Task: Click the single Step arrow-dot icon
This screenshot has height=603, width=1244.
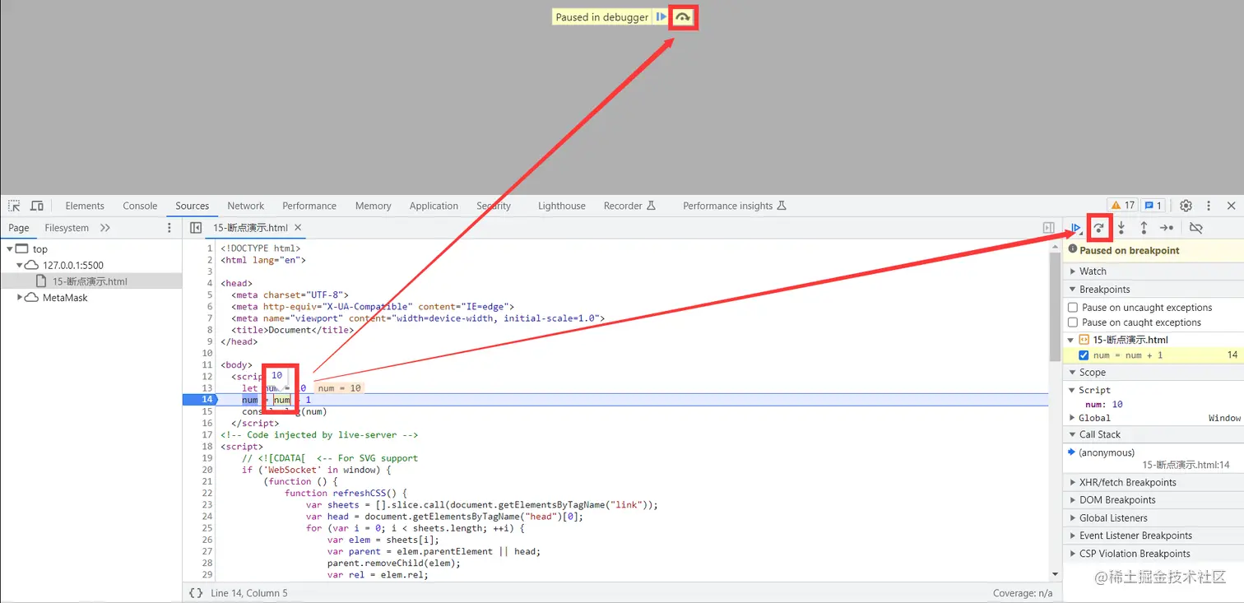Action: point(1167,228)
